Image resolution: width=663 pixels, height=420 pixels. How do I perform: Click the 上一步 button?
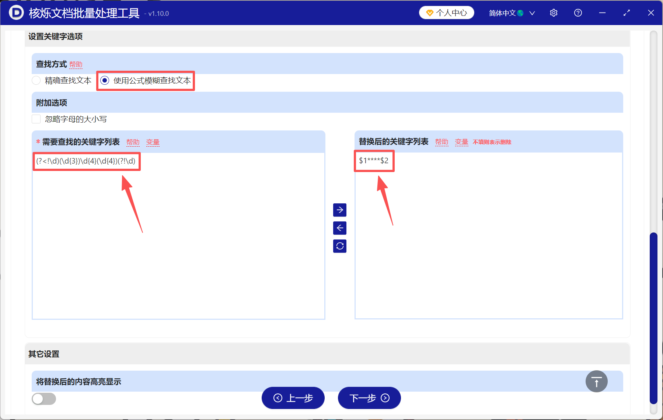[293, 398]
